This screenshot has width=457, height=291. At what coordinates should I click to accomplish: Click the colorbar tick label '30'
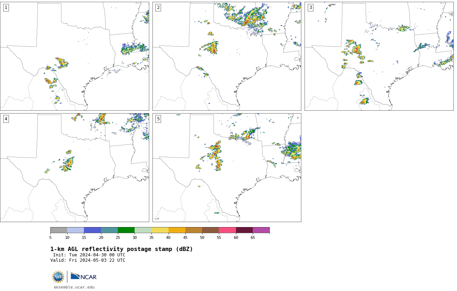(x=135, y=237)
